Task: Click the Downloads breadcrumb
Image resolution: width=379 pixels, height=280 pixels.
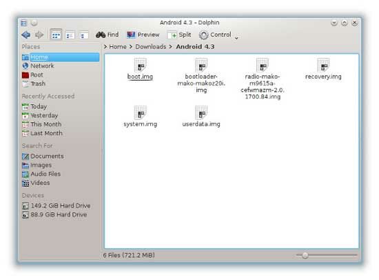Action: [151, 47]
